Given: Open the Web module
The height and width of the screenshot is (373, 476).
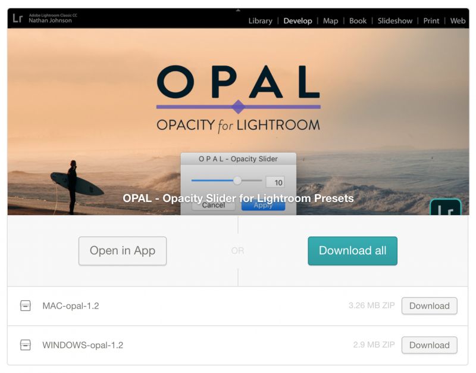Looking at the screenshot, I should click(458, 21).
